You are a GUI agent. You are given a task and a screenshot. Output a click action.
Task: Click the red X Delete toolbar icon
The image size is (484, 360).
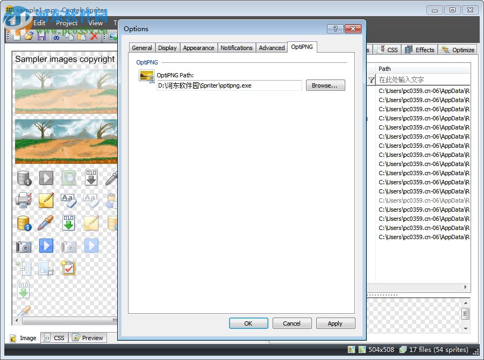point(94,37)
